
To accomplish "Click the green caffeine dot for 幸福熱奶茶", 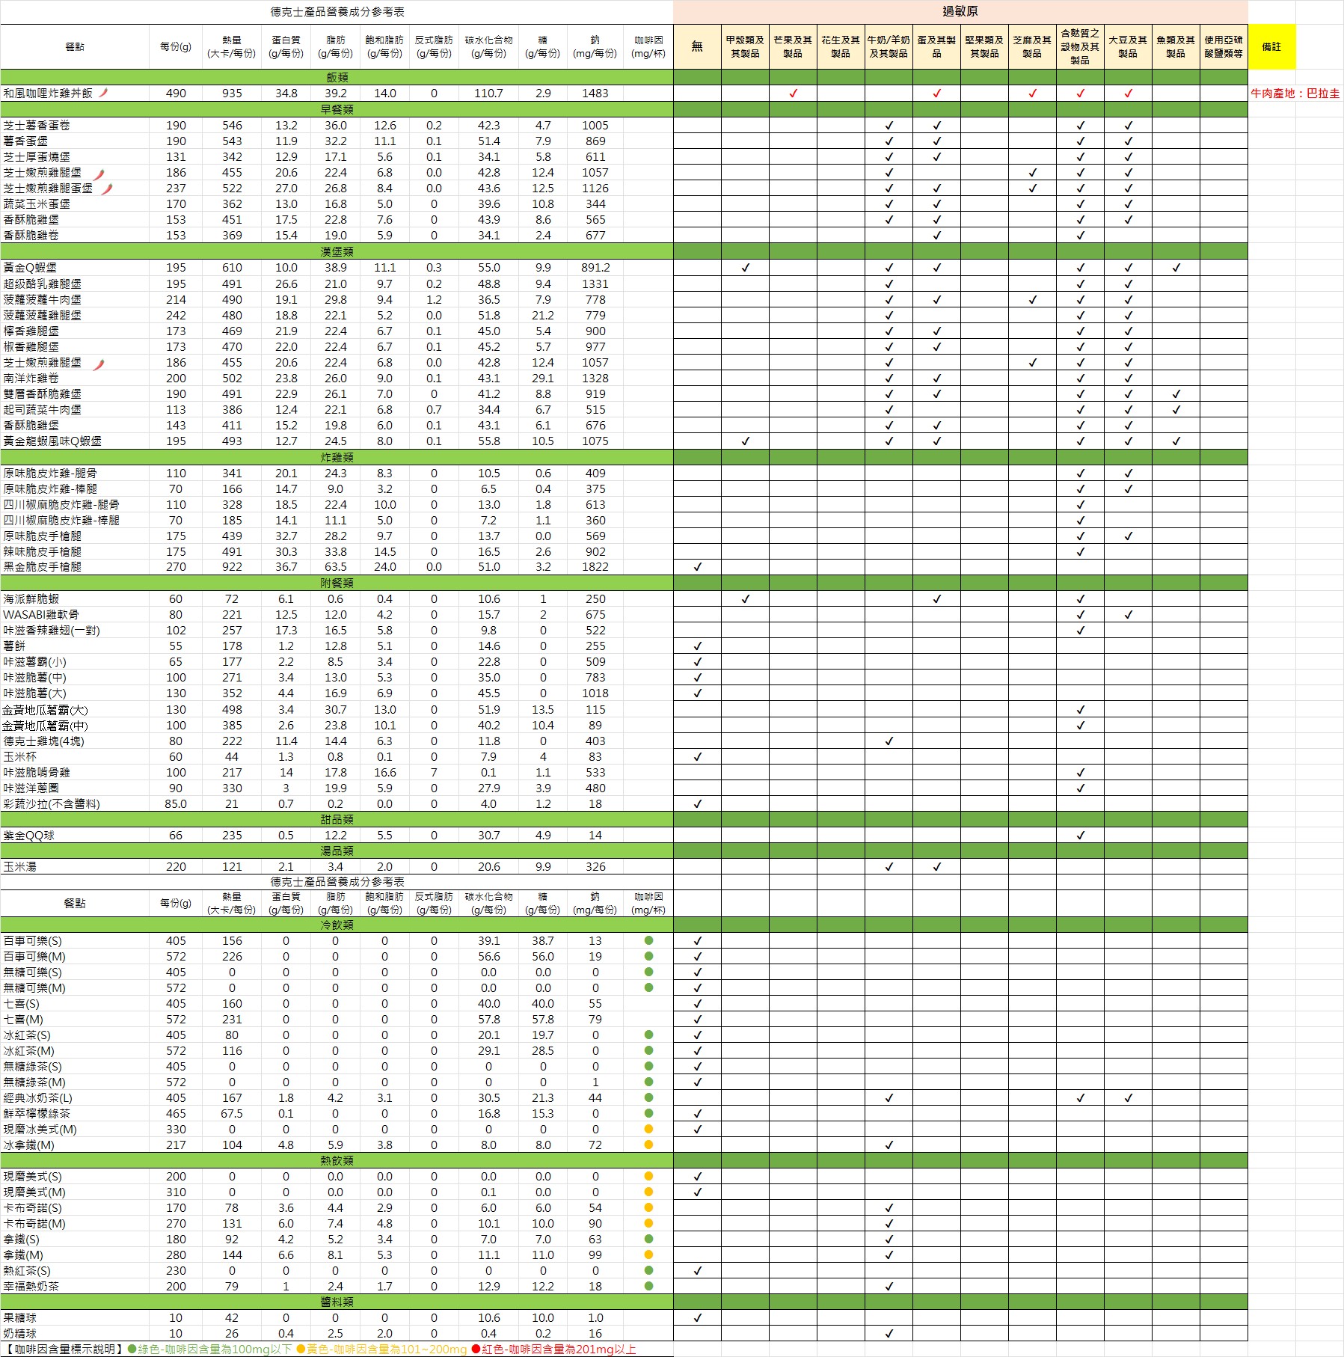I will coord(648,1286).
